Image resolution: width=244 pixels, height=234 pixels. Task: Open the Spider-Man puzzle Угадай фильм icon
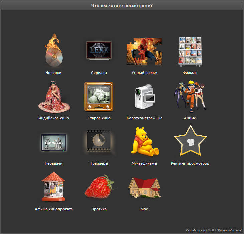[x=144, y=51]
